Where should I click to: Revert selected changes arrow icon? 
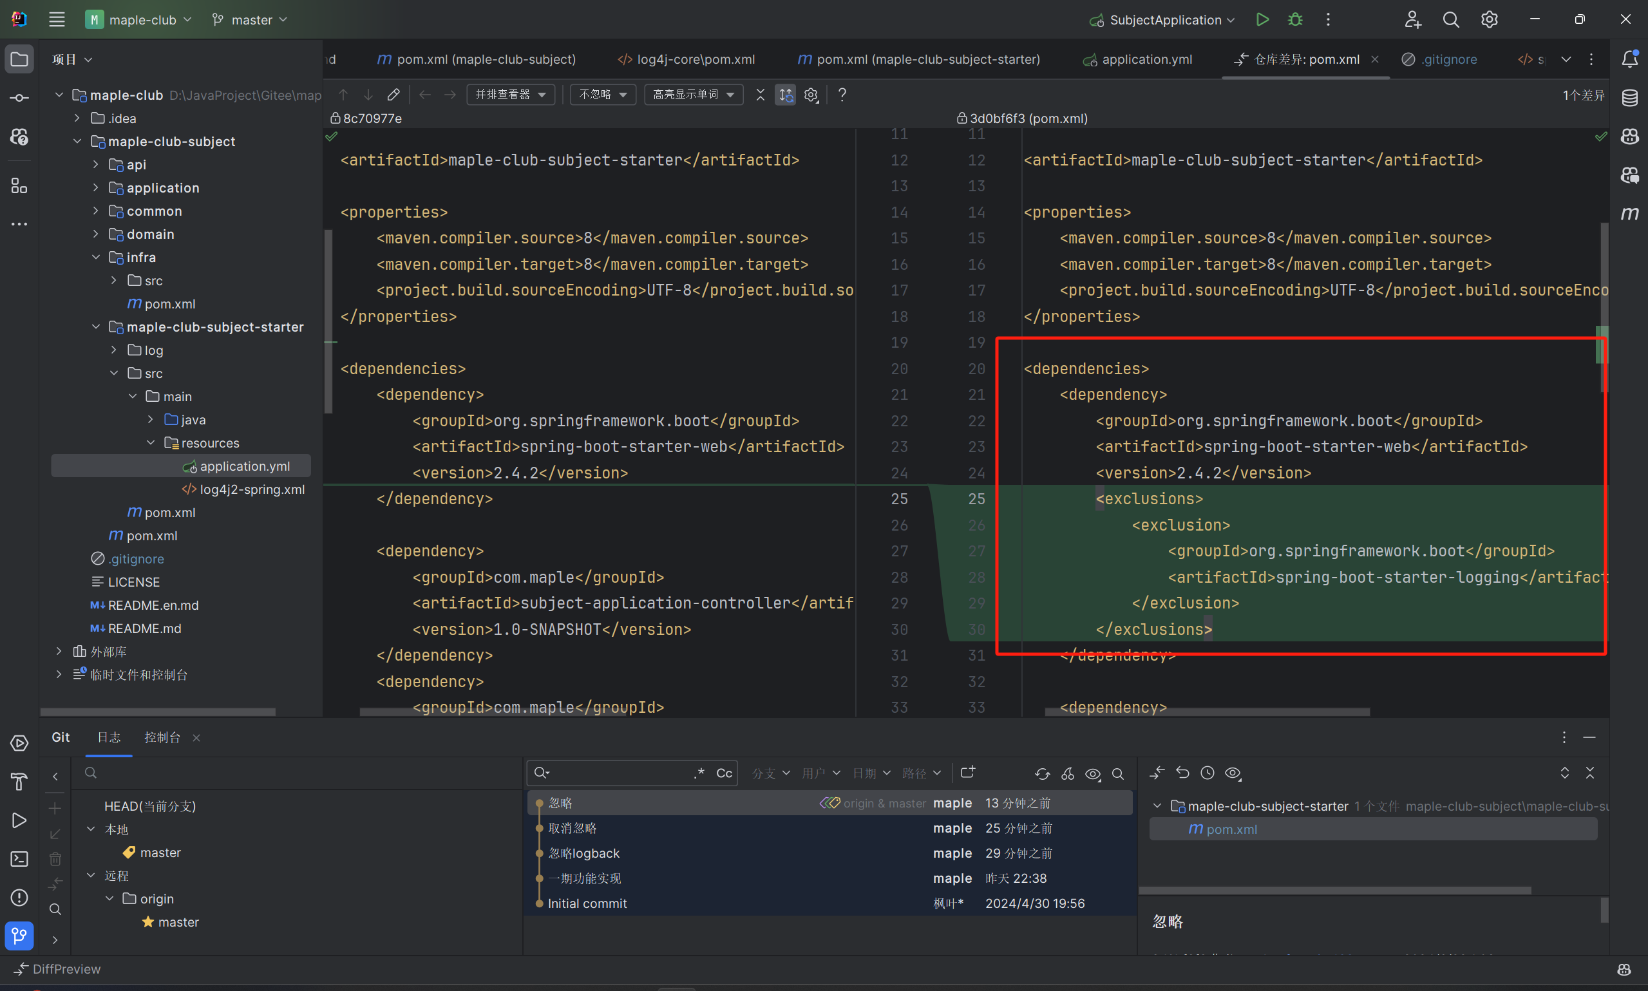pos(1182,773)
